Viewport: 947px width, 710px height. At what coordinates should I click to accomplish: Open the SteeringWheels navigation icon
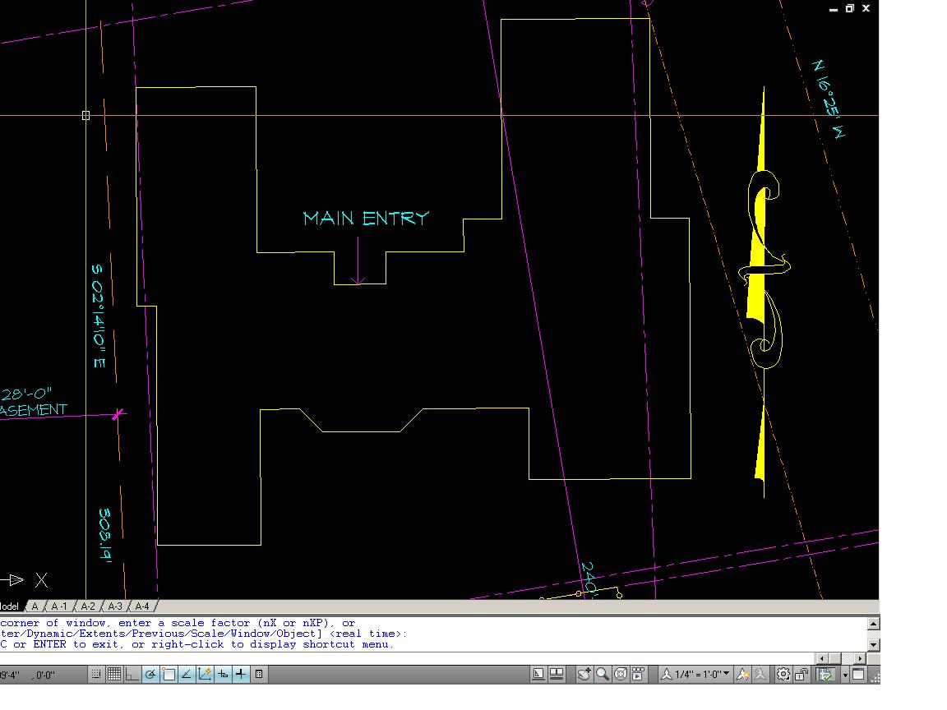click(x=621, y=675)
